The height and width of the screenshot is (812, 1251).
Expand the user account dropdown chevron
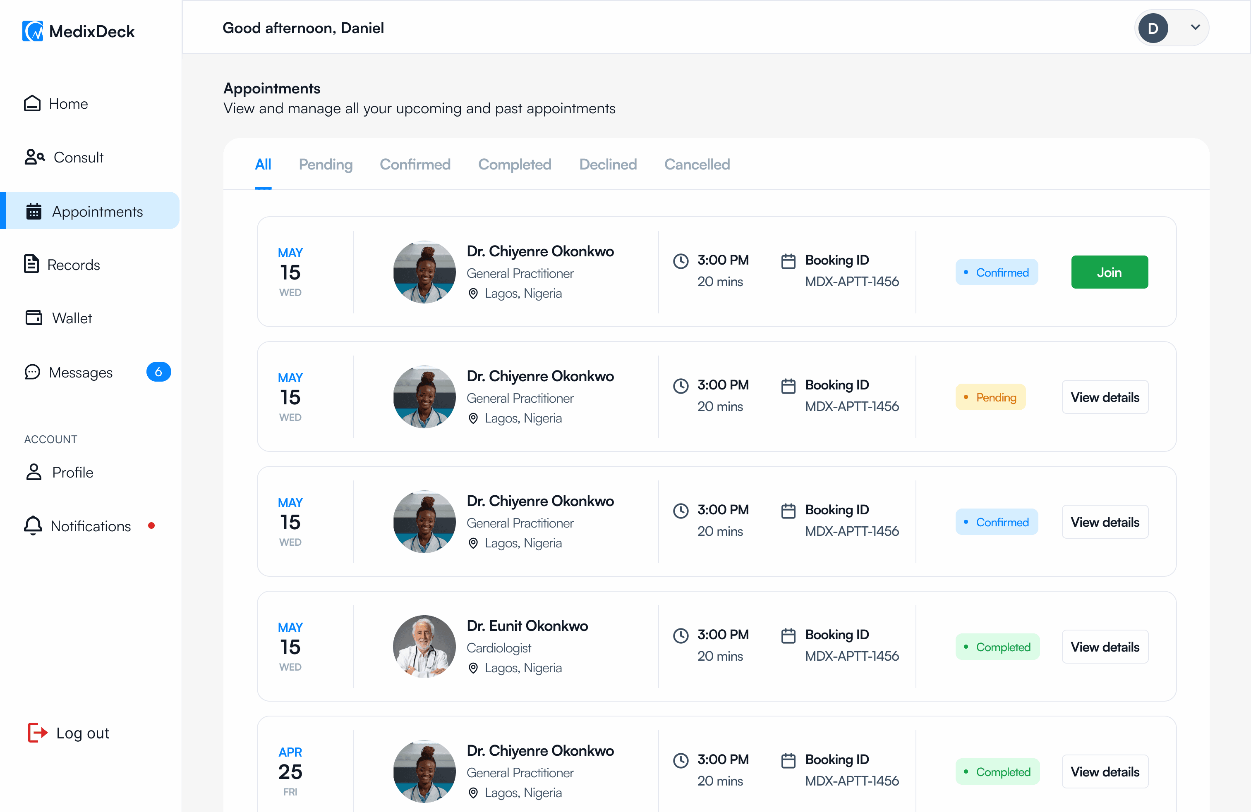[1195, 27]
